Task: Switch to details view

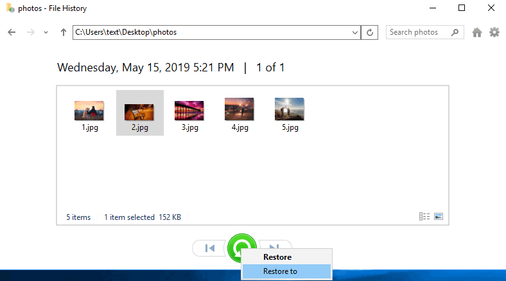Action: pyautogui.click(x=424, y=217)
